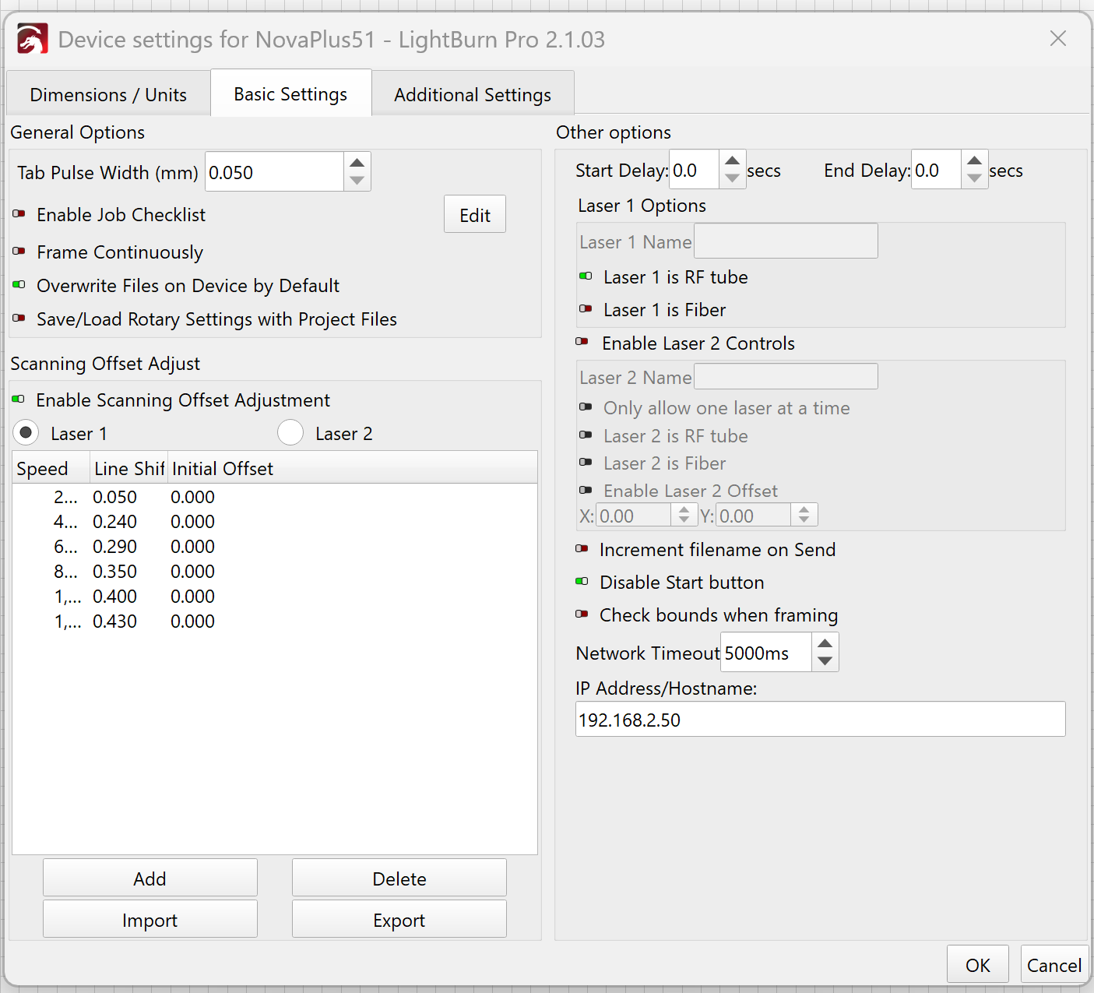Click the Start Delay value field
1094x993 pixels.
pyautogui.click(x=694, y=170)
